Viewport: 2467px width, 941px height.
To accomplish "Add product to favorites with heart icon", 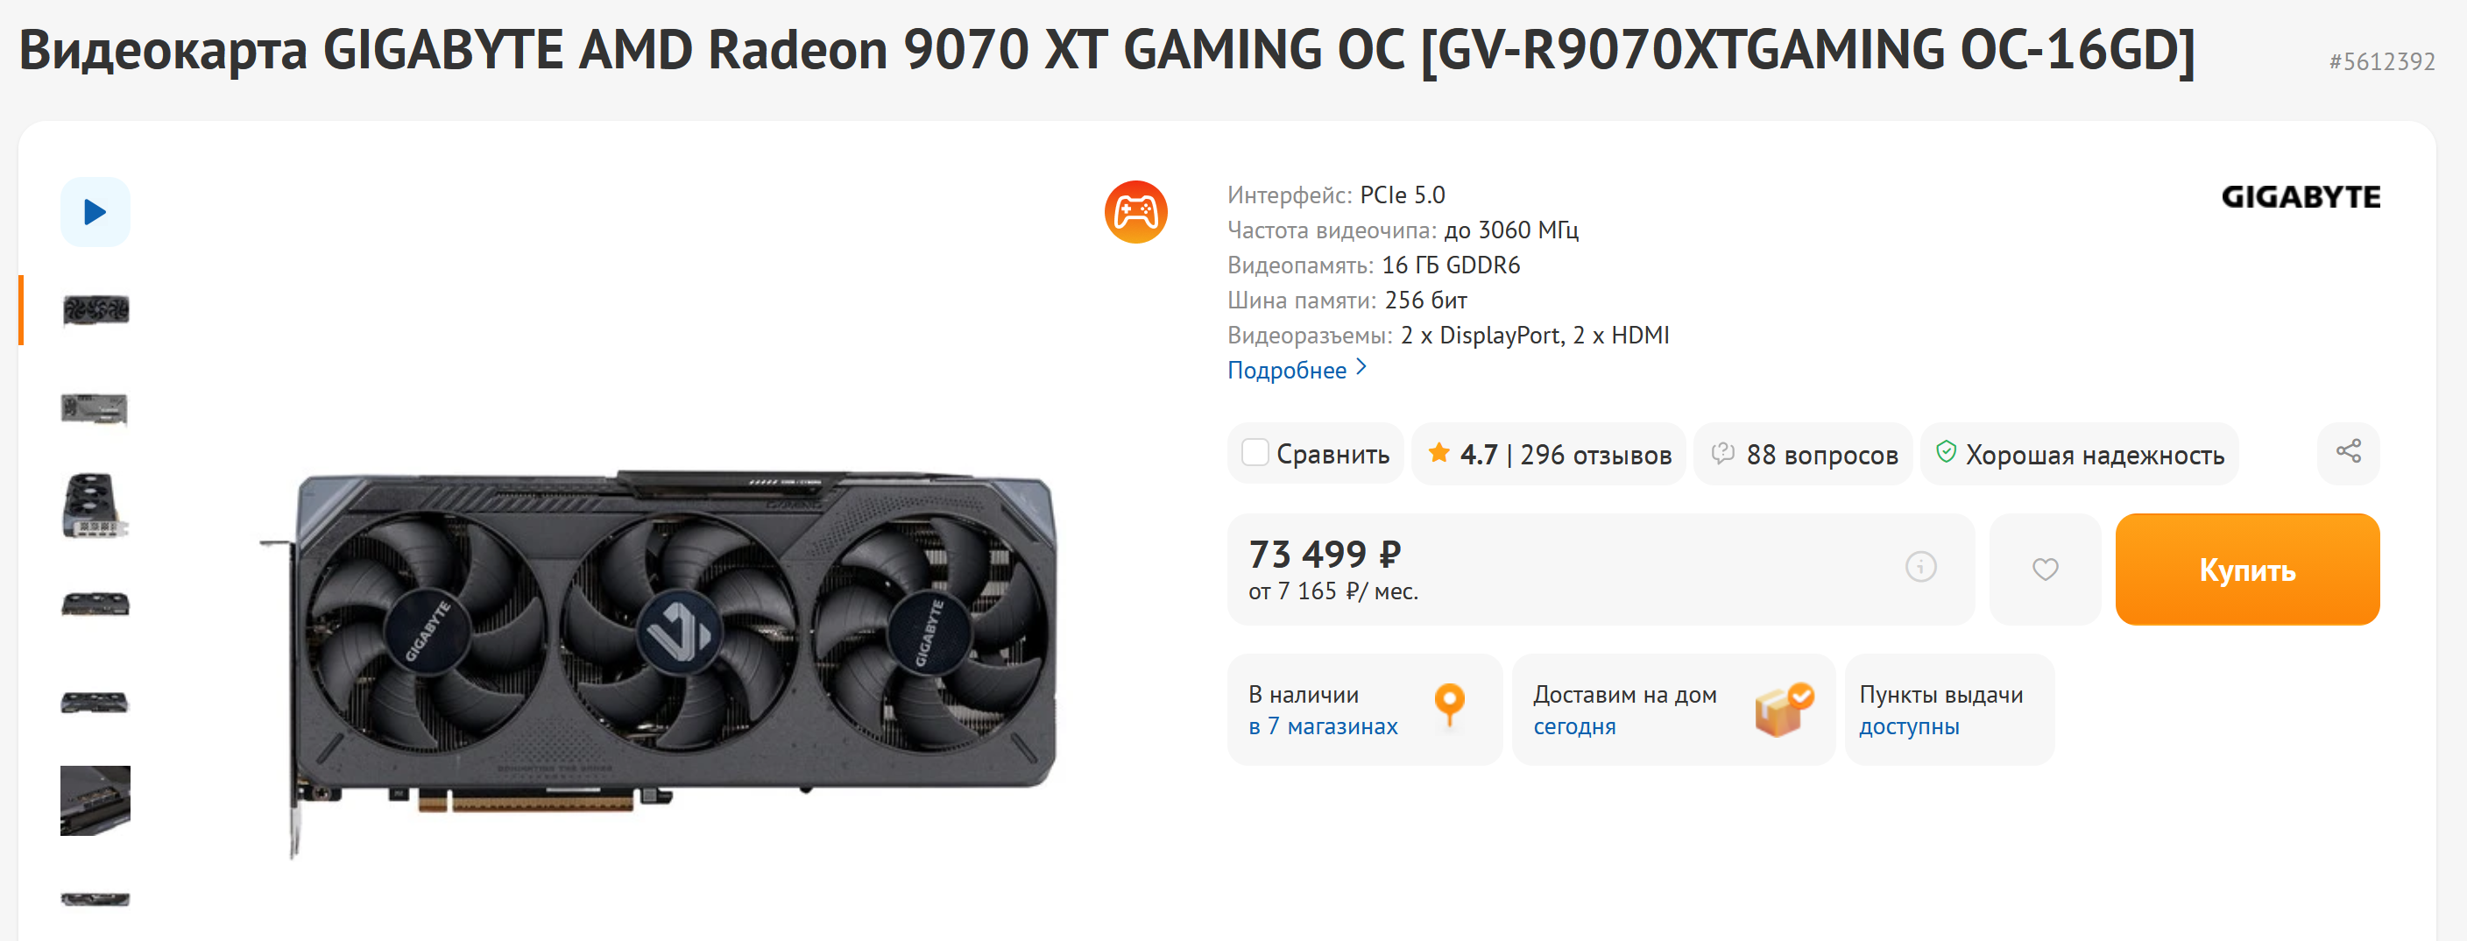I will pos(2045,570).
